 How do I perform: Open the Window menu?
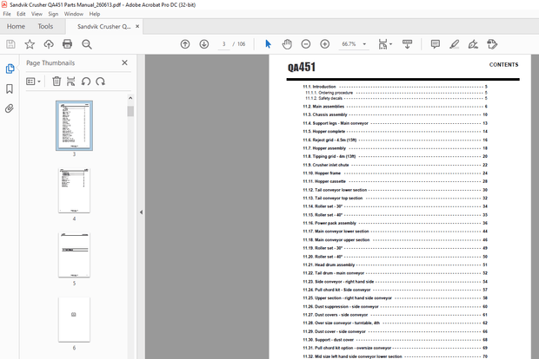[74, 14]
